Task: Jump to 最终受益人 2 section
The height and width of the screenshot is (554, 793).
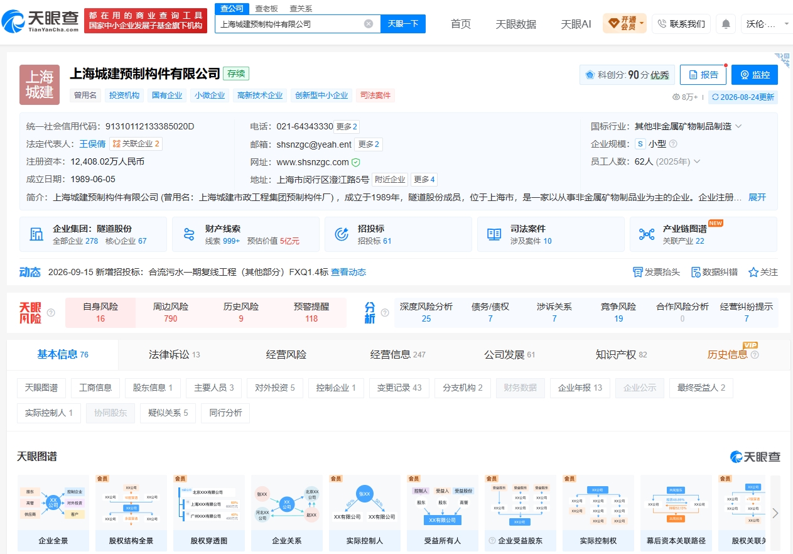Action: click(701, 388)
